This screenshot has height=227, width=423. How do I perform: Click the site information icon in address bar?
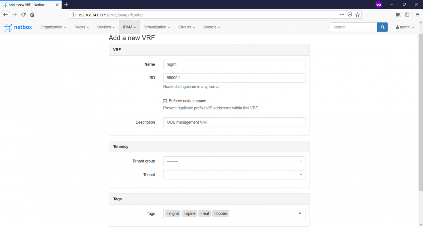coord(73,15)
